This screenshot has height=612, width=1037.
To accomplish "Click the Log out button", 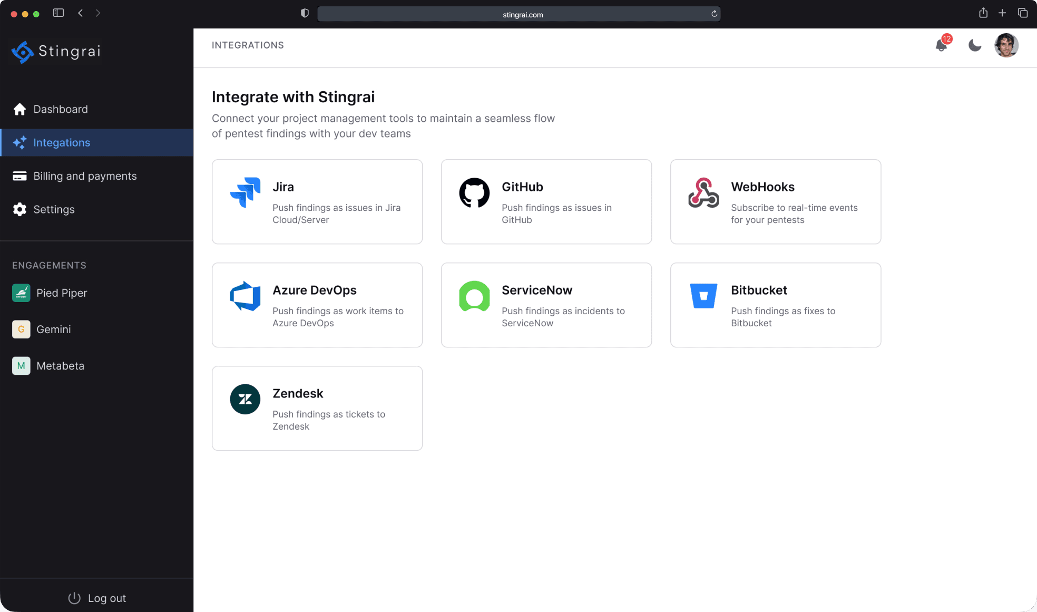I will [x=97, y=598].
